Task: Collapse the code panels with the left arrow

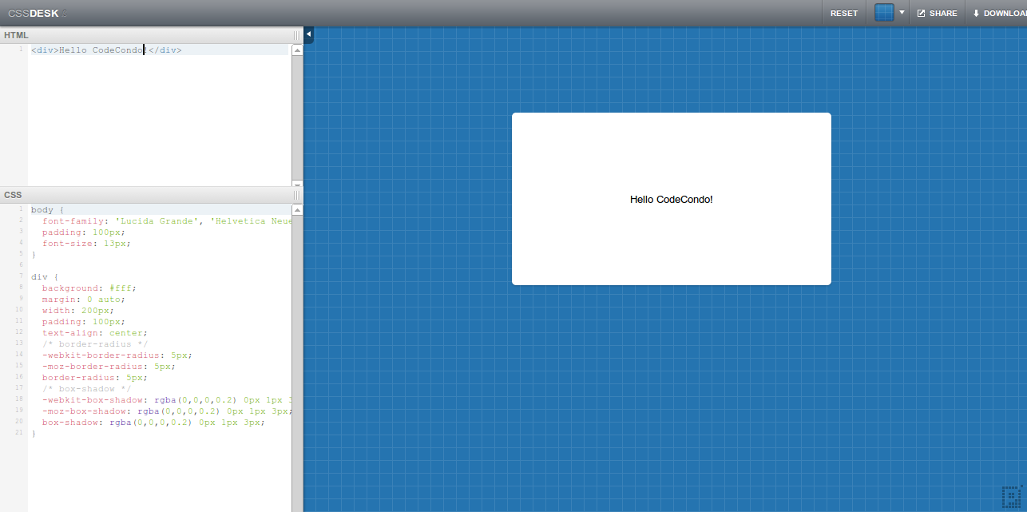Action: click(309, 34)
